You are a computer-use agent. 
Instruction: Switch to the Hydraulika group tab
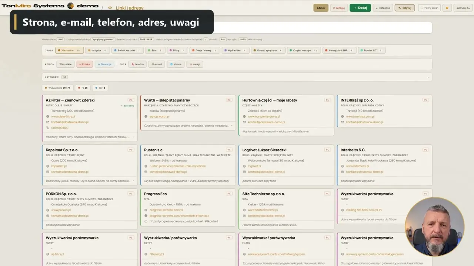[236, 51]
